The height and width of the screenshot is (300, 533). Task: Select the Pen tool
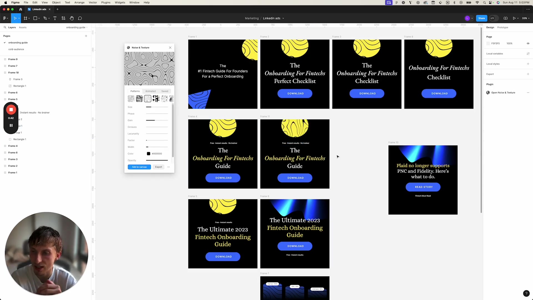coord(45,18)
